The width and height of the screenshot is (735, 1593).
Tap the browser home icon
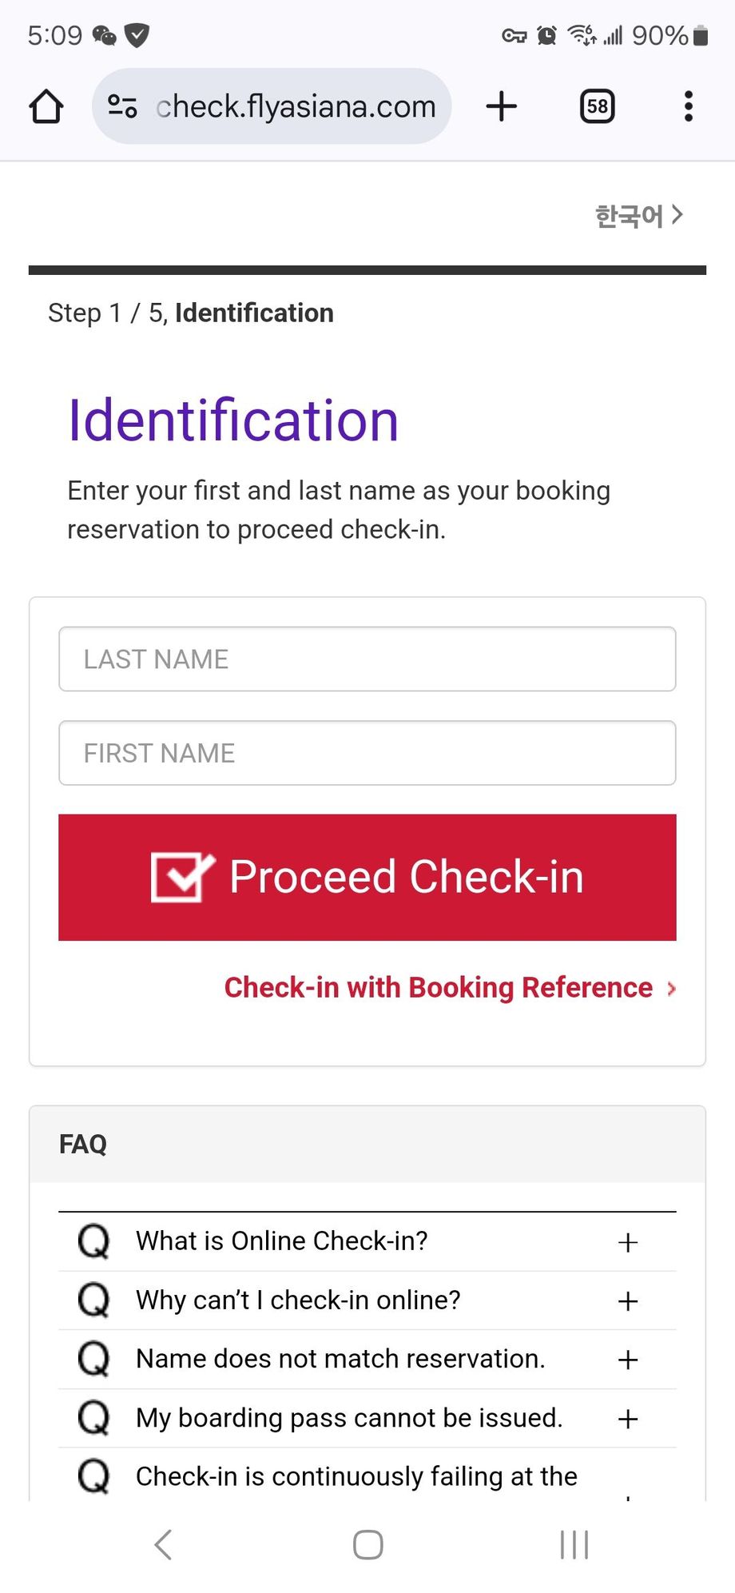coord(46,106)
